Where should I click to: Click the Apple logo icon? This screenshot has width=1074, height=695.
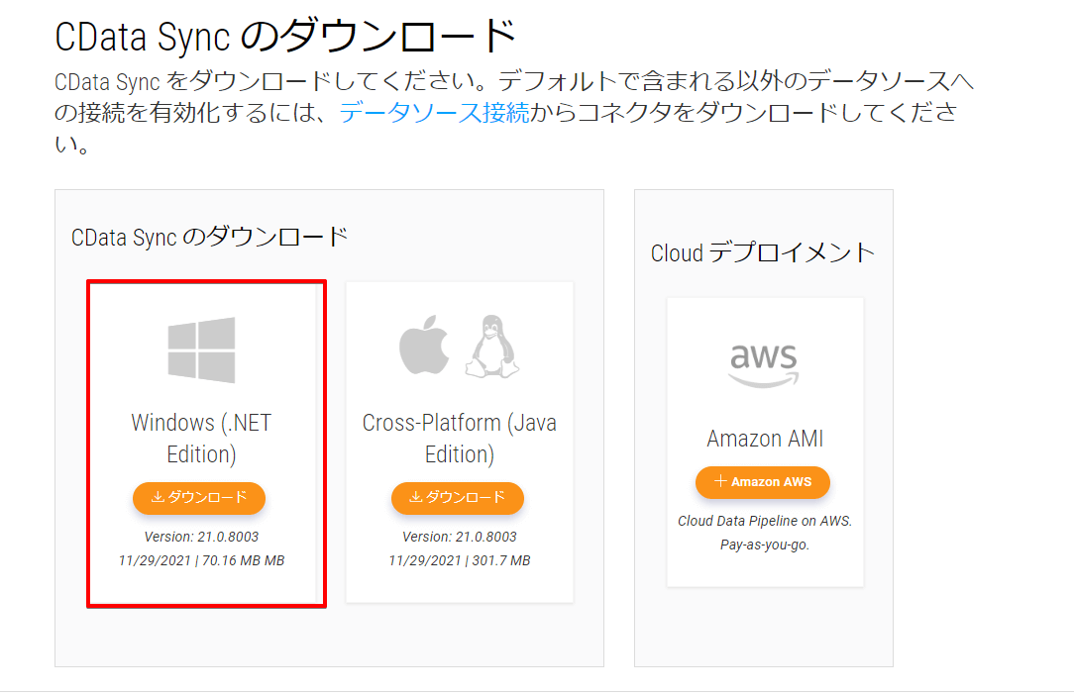pyautogui.click(x=423, y=348)
